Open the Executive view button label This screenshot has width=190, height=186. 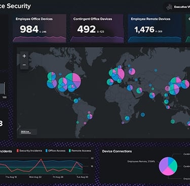coord(182,7)
